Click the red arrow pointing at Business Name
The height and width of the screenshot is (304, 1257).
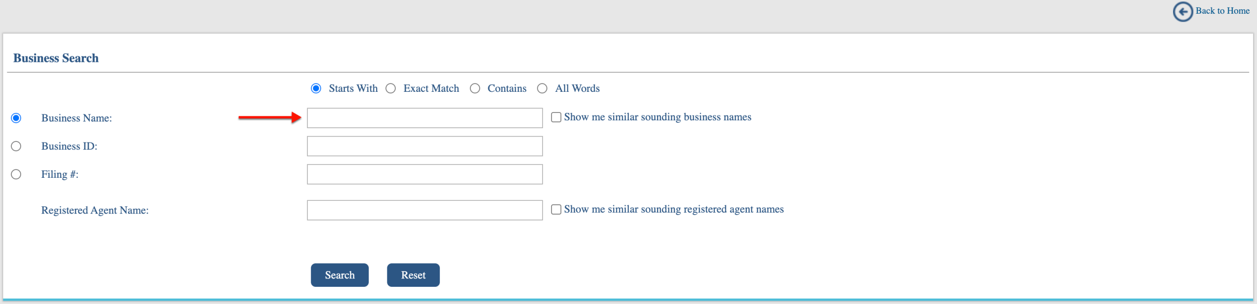click(x=270, y=117)
